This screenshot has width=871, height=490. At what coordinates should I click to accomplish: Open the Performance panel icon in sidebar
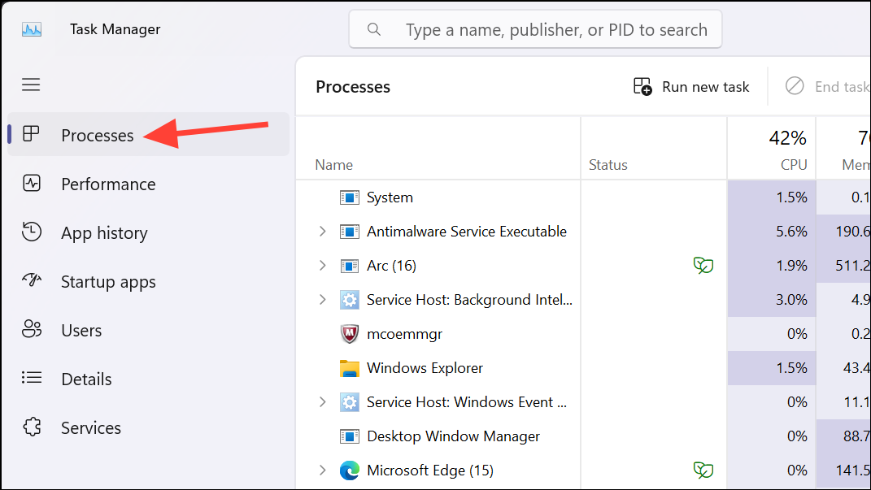31,184
